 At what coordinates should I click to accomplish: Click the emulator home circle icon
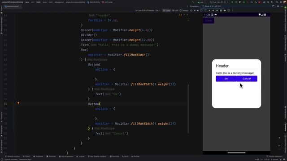coord(213,11)
